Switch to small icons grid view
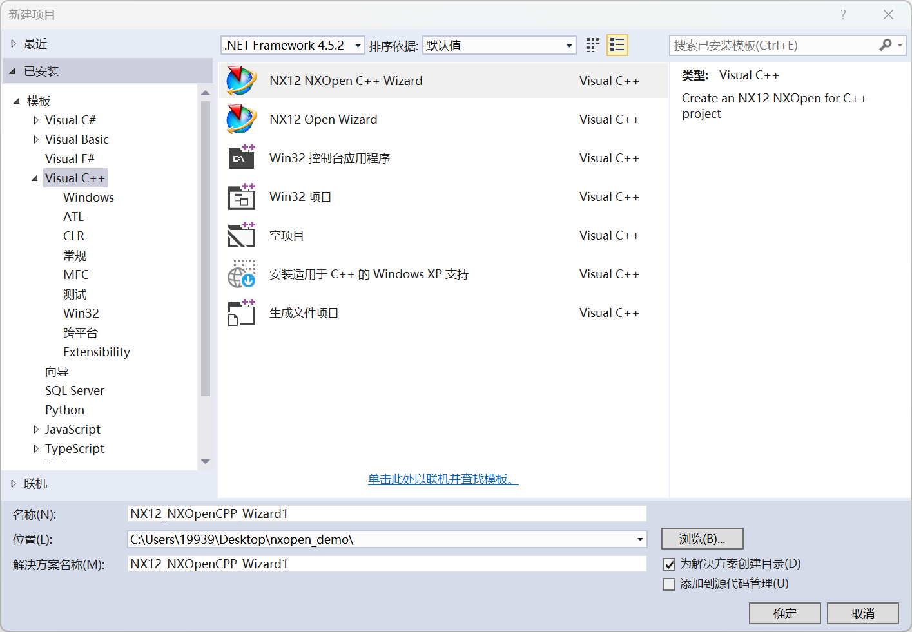This screenshot has height=632, width=912. point(593,45)
